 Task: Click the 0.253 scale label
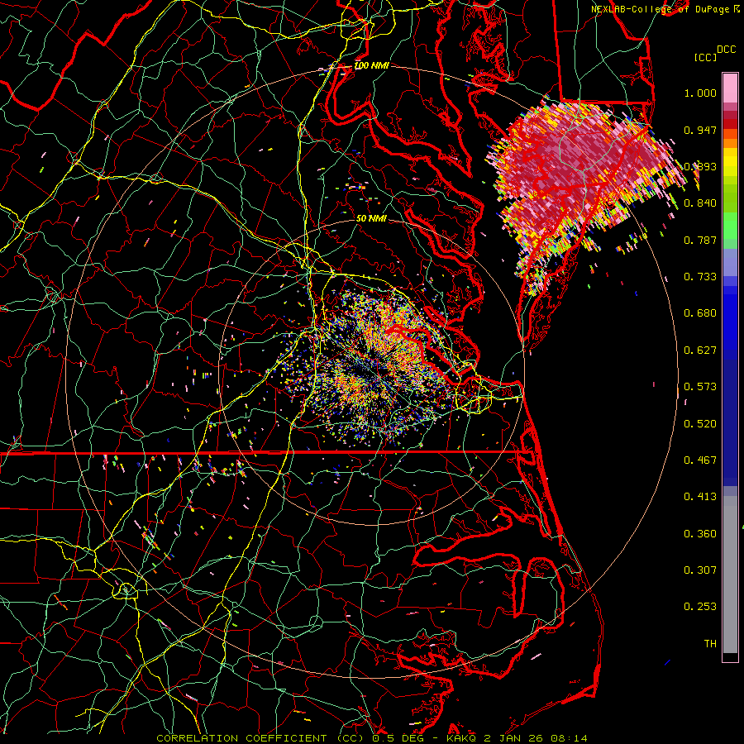tap(700, 607)
